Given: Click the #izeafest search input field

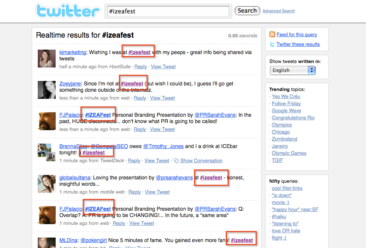Looking at the screenshot, I should [x=168, y=11].
